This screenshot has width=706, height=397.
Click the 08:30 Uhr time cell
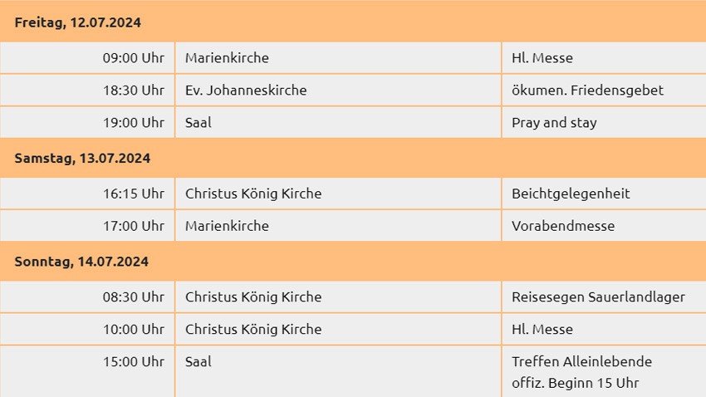click(133, 297)
